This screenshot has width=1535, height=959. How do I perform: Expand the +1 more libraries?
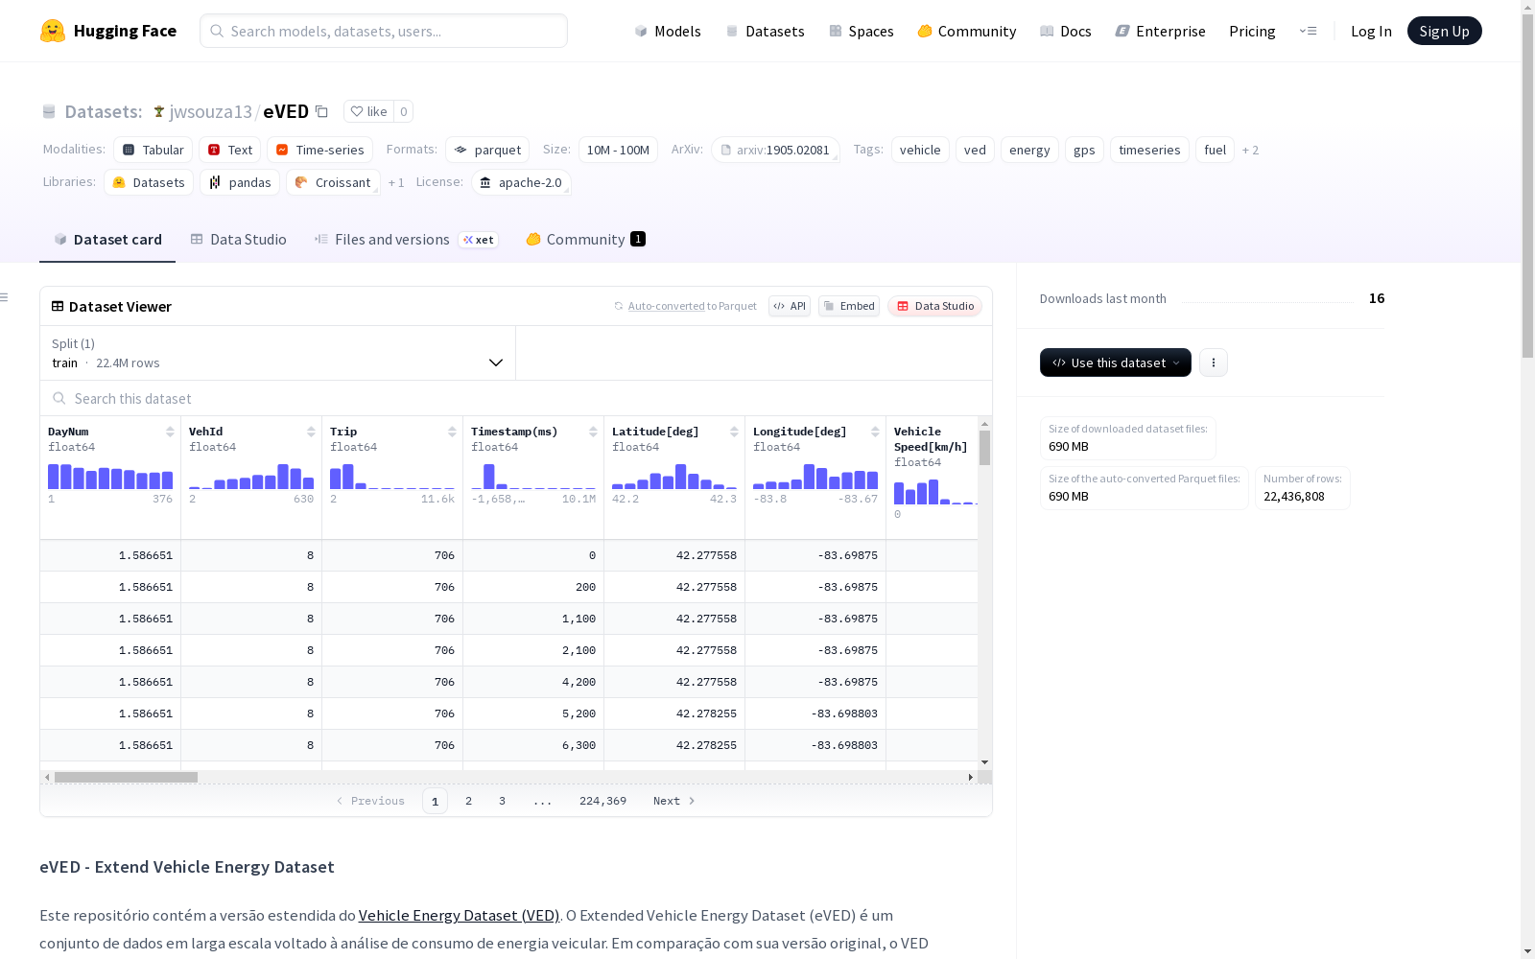coord(396,182)
